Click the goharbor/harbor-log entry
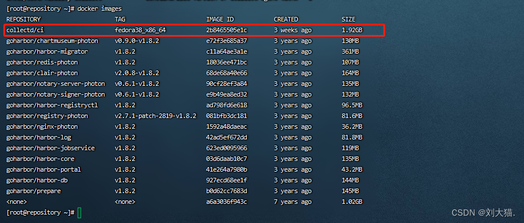524x223 pixels. (39, 137)
